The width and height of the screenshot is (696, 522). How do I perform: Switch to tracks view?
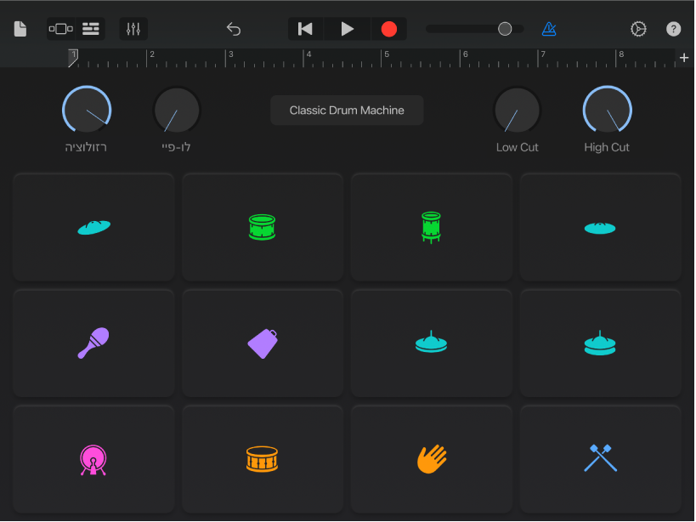point(91,29)
